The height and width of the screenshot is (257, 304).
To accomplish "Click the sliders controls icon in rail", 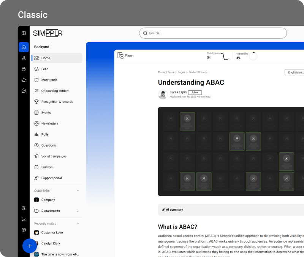I will (x=24, y=208).
